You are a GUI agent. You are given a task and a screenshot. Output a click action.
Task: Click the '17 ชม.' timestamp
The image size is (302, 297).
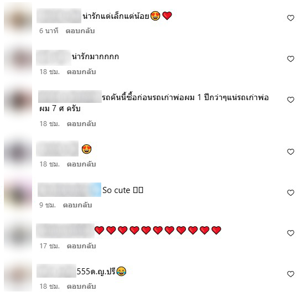tap(49, 246)
